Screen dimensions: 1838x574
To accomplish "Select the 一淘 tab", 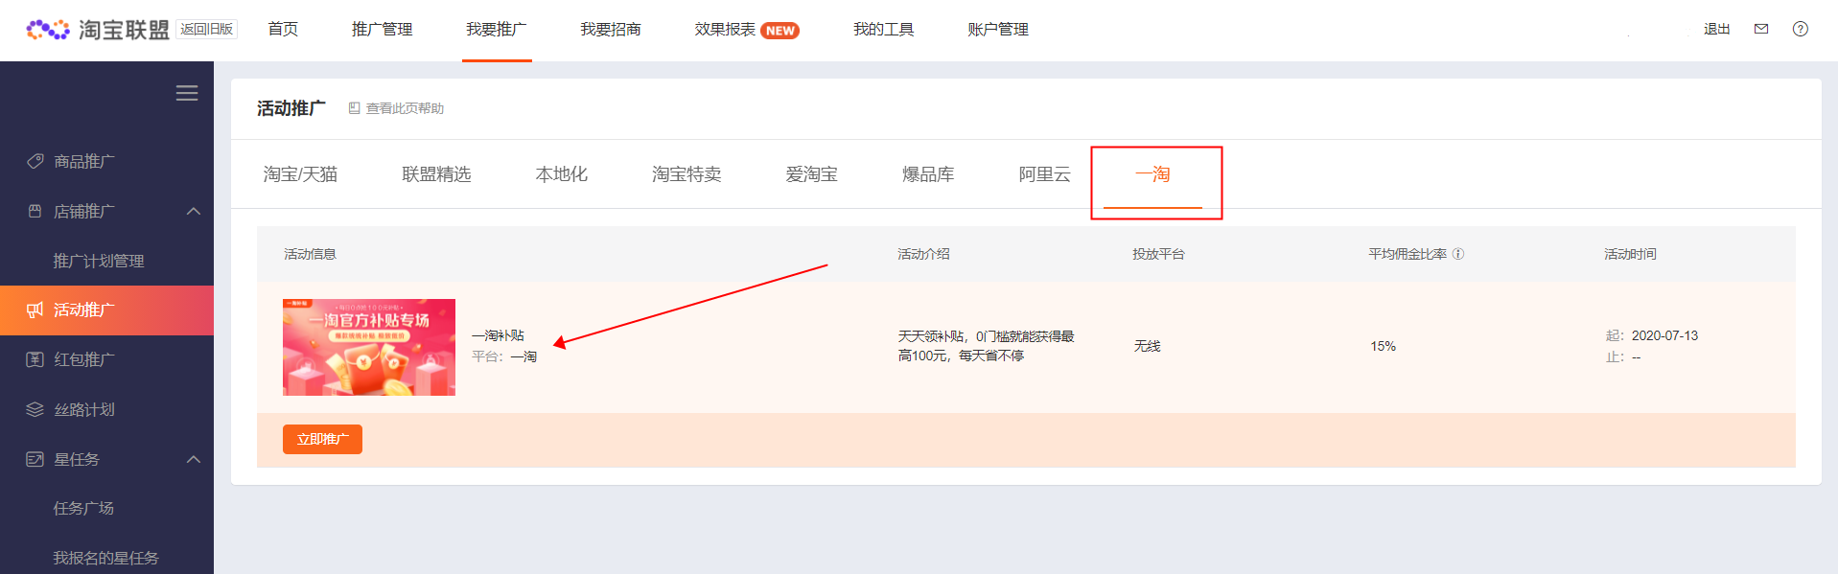I will pos(1152,174).
